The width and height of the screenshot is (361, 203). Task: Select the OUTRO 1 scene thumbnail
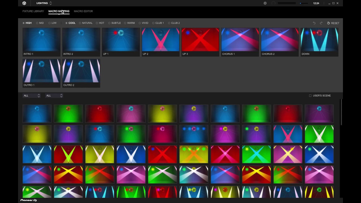pyautogui.click(x=41, y=73)
